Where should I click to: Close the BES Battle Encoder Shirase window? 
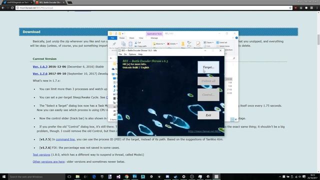(x=220, y=50)
